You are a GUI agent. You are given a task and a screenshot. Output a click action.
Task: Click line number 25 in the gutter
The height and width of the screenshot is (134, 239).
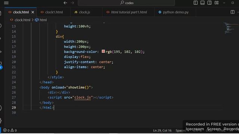coord(14,87)
